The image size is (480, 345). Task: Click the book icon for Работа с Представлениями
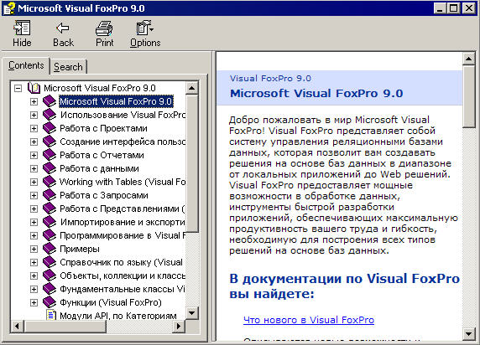pos(50,209)
